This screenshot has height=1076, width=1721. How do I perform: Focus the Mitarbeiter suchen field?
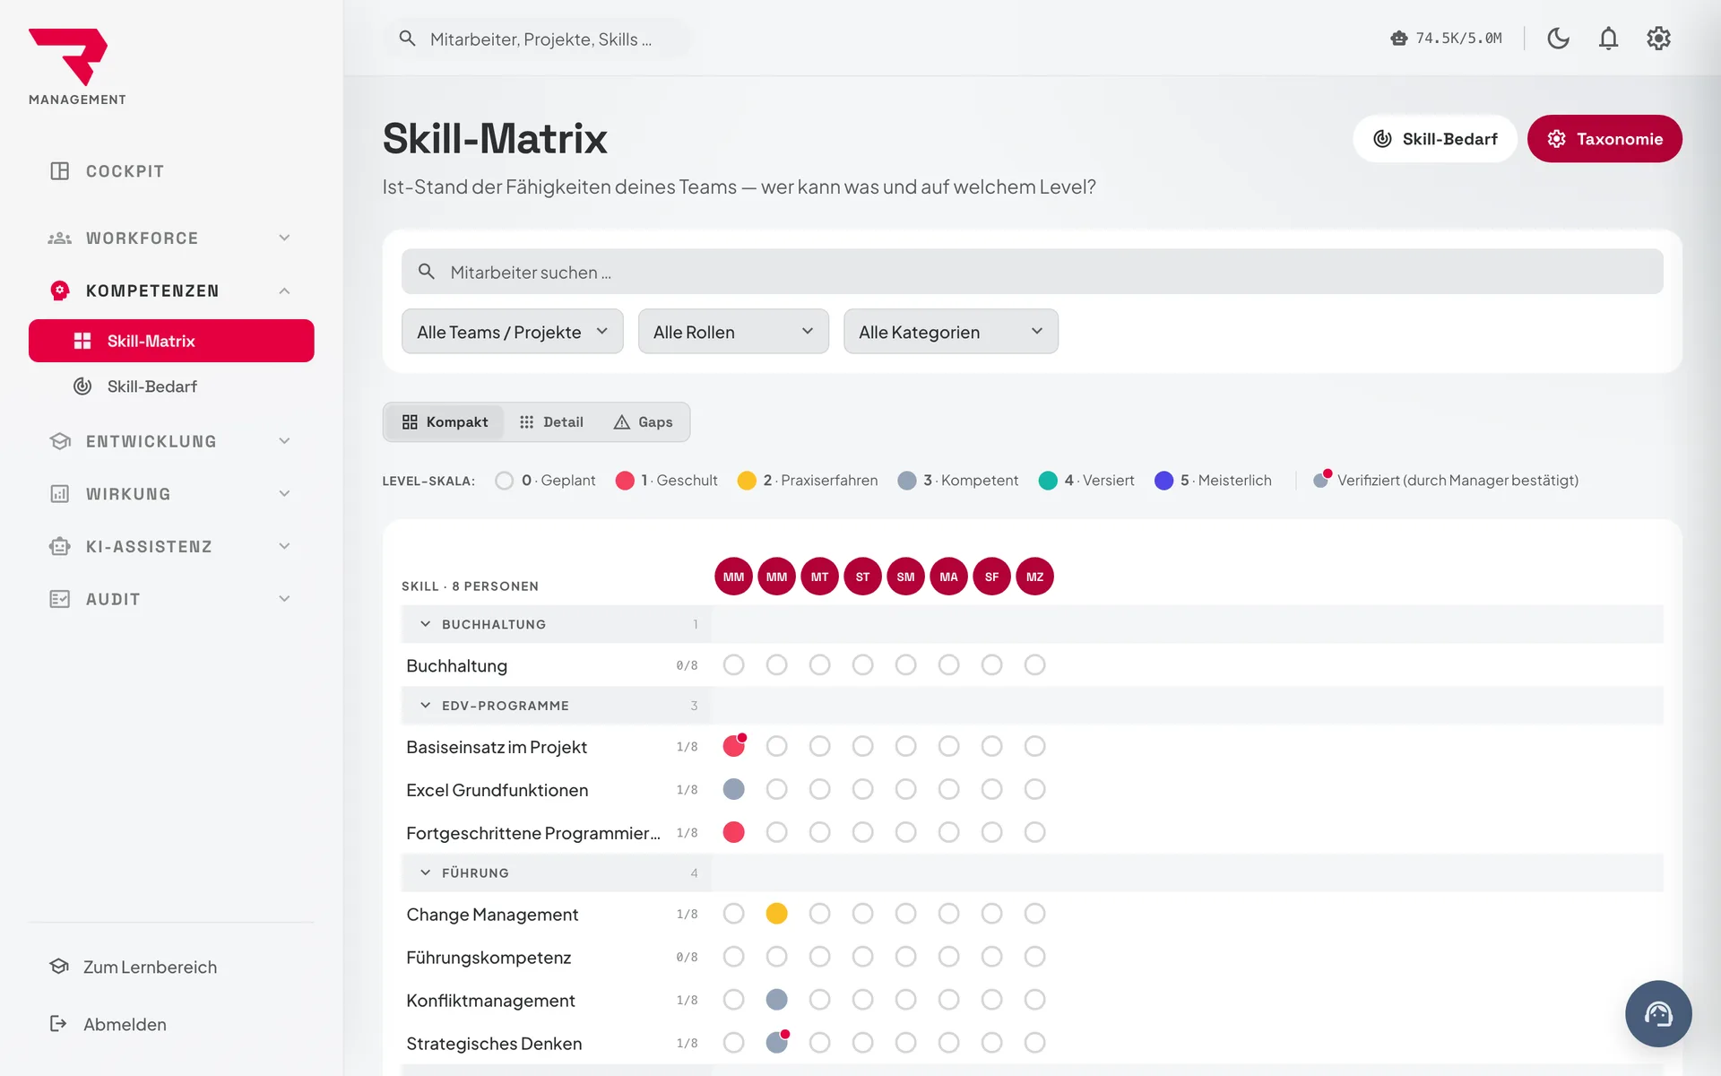[1032, 272]
